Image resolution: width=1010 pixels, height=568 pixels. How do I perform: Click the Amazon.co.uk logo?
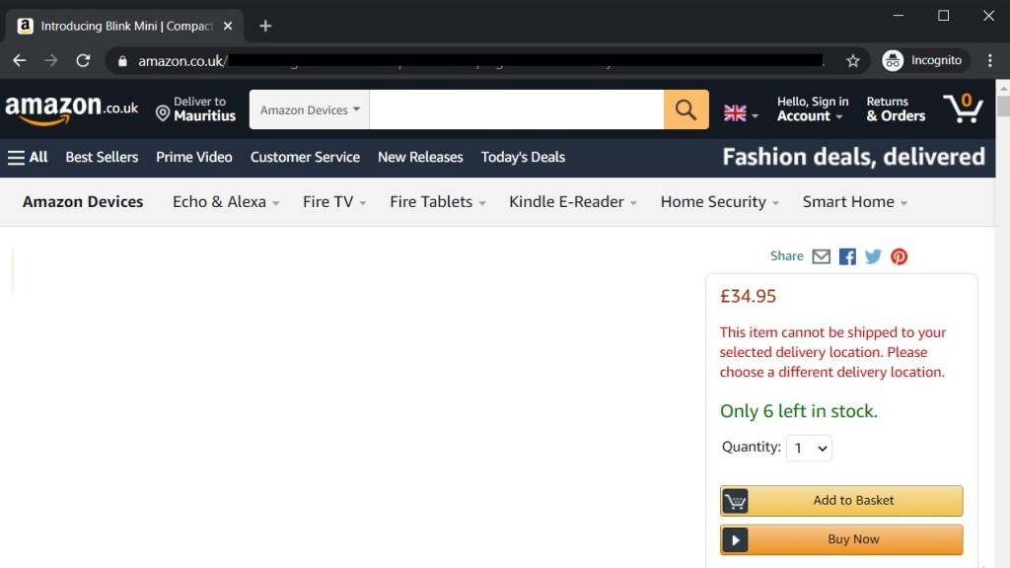[71, 108]
